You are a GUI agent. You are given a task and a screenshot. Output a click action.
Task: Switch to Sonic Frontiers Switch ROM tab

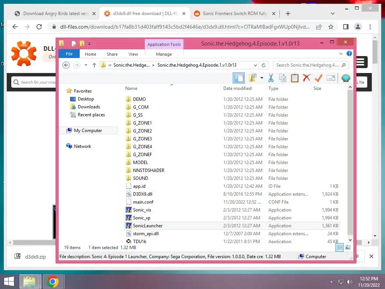pos(234,14)
